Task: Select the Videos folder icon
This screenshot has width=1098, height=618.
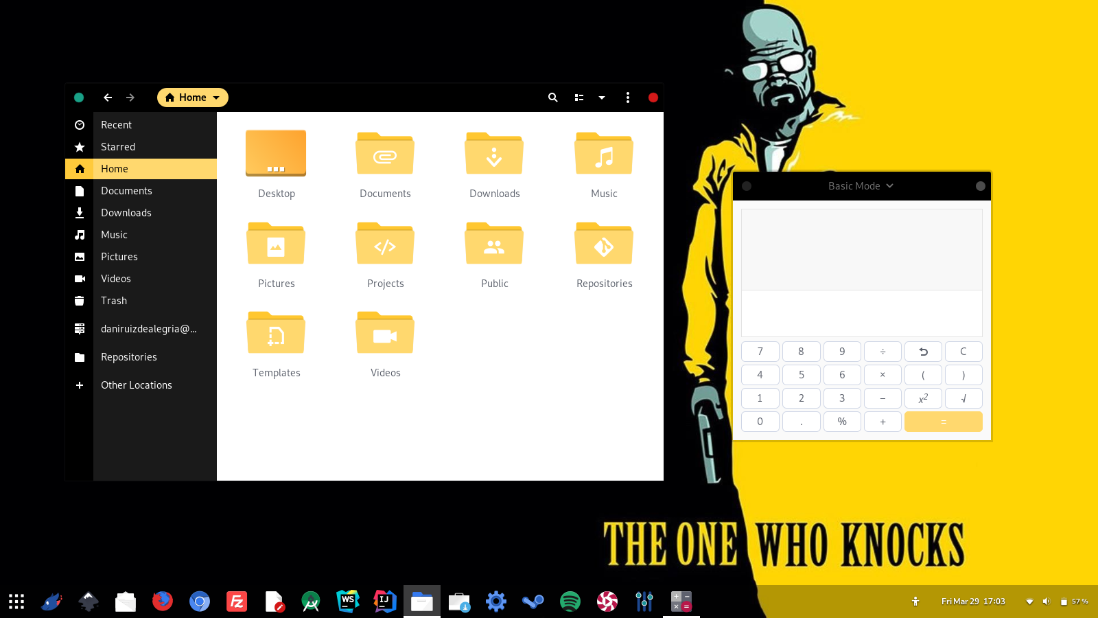Action: click(x=385, y=332)
